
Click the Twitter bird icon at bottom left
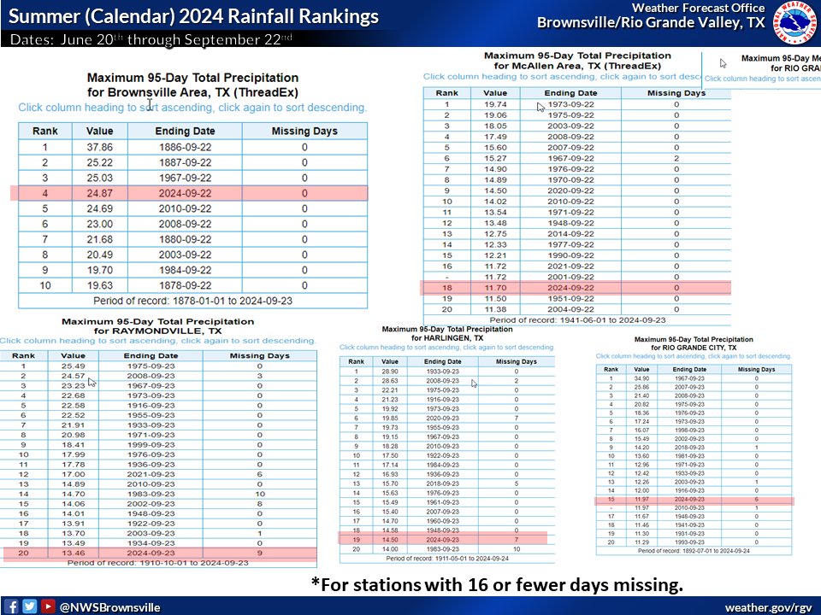pos(29,606)
